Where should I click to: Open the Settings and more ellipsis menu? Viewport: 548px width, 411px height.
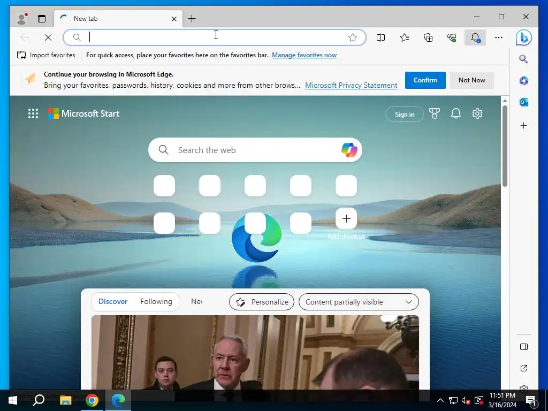click(x=499, y=37)
